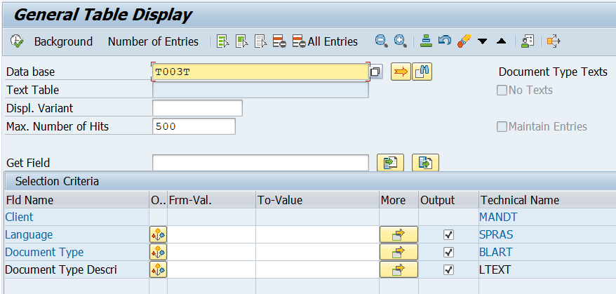Image resolution: width=616 pixels, height=294 pixels.
Task: Click the To-Value cell for Document Type
Action: click(x=317, y=252)
